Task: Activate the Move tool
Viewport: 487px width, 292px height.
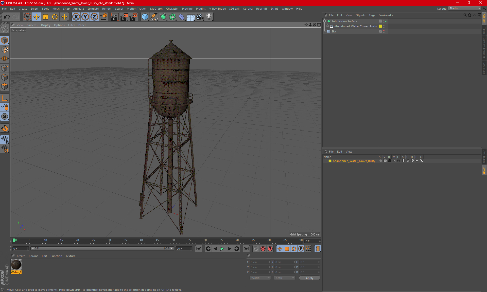Action: click(x=37, y=17)
